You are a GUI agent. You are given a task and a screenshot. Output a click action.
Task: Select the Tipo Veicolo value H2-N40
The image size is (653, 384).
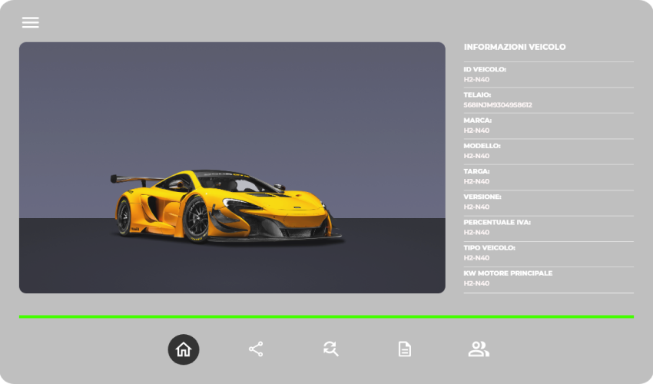tap(476, 258)
